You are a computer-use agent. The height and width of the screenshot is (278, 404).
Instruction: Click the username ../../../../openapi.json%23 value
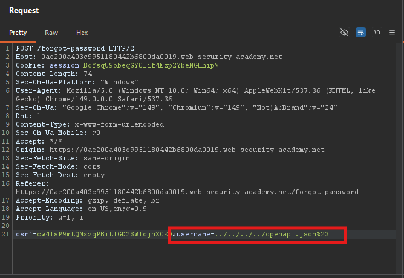pos(272,235)
